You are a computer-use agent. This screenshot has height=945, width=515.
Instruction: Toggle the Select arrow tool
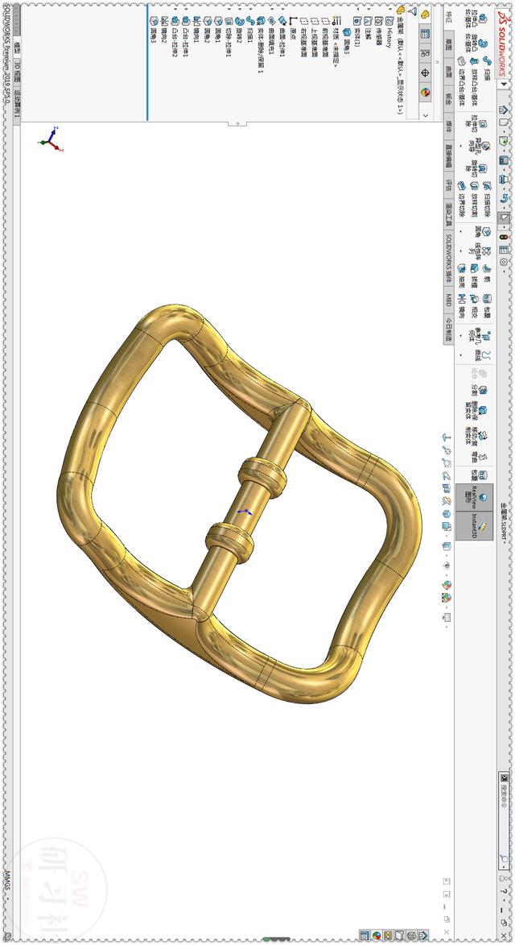504,218
